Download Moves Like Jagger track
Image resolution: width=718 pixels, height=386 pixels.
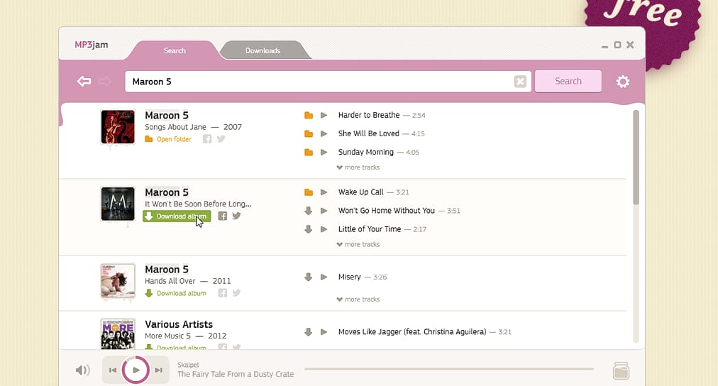(x=308, y=332)
